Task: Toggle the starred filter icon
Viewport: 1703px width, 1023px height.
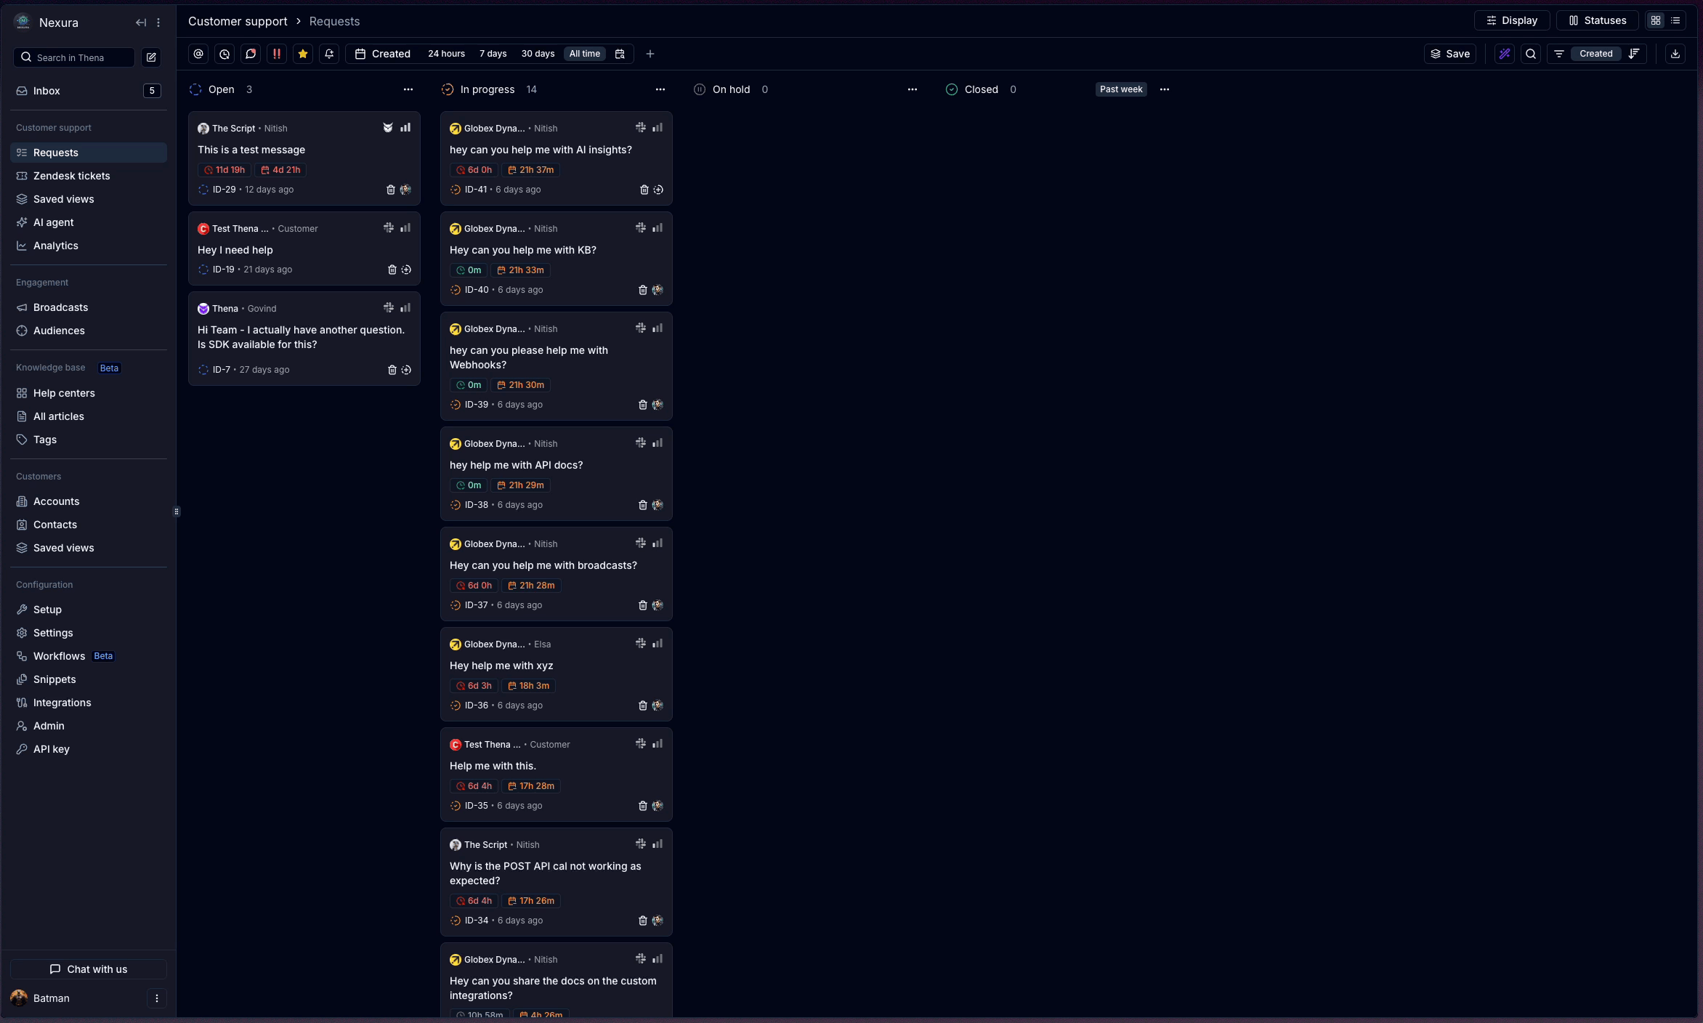Action: [303, 54]
